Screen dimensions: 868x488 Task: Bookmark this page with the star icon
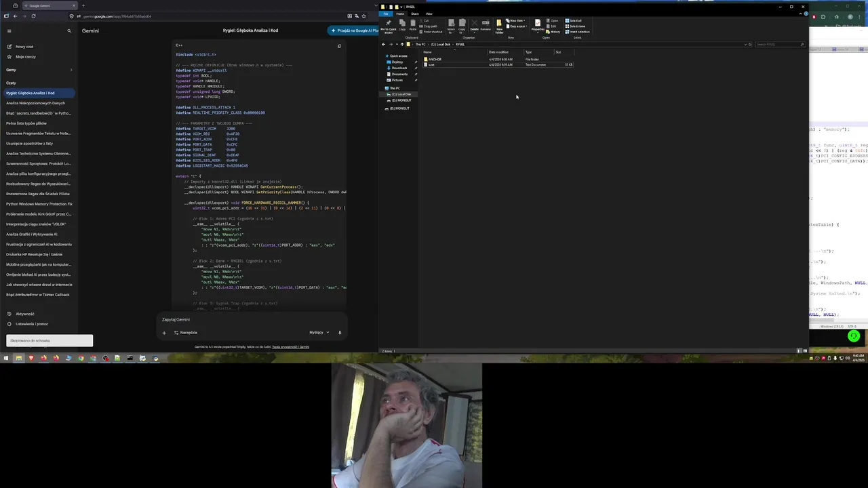[364, 16]
